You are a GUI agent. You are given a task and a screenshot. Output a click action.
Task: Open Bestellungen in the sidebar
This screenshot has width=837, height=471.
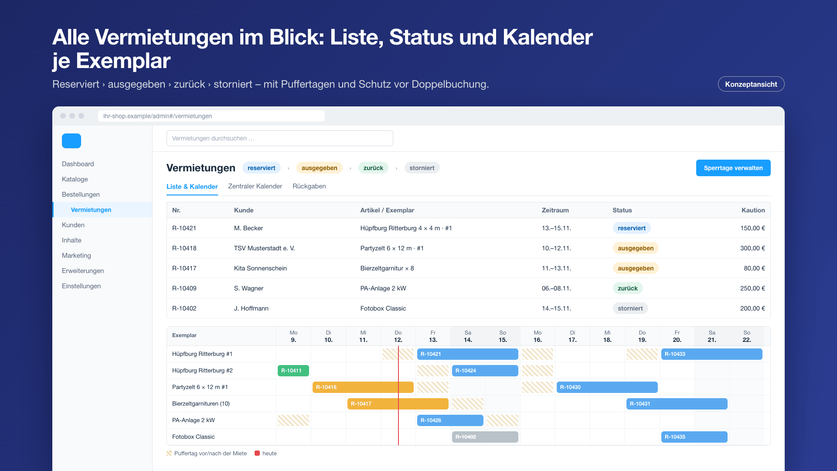pyautogui.click(x=81, y=195)
